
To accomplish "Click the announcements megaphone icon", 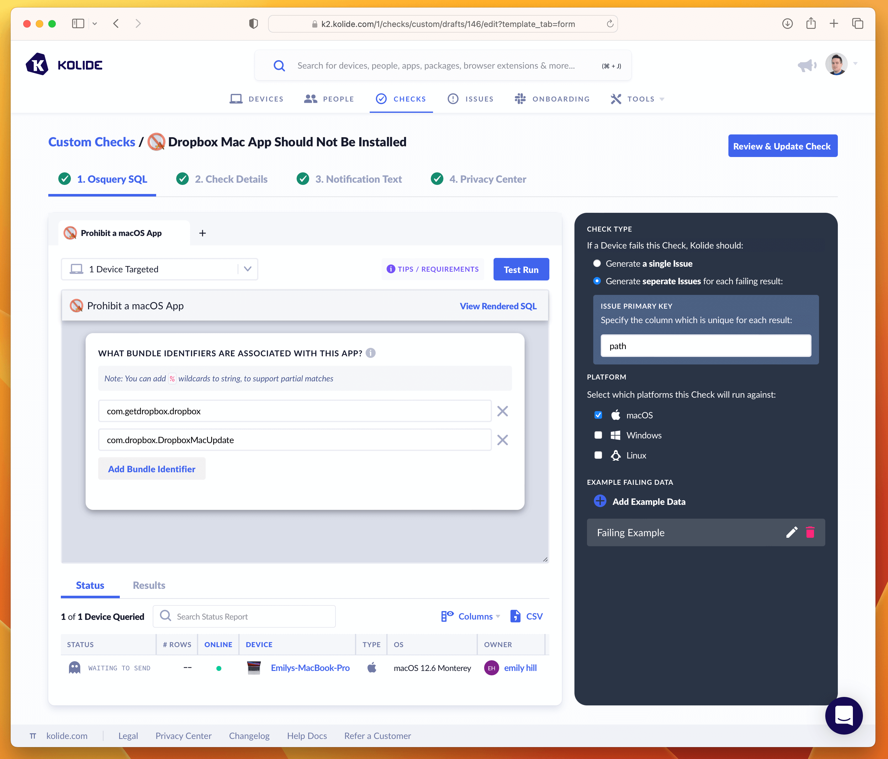I will tap(806, 65).
